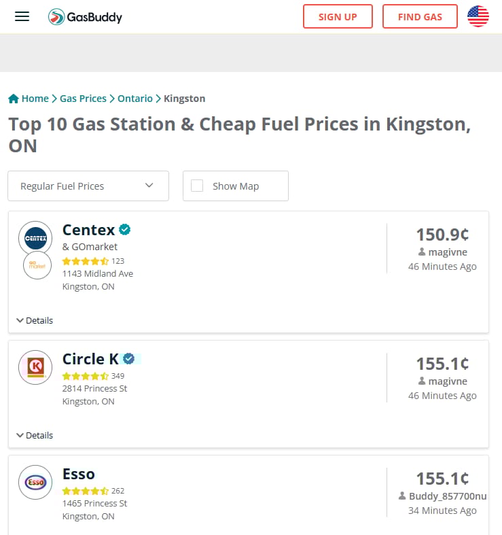Change country using the US flag icon
This screenshot has width=502, height=535.
[x=478, y=16]
